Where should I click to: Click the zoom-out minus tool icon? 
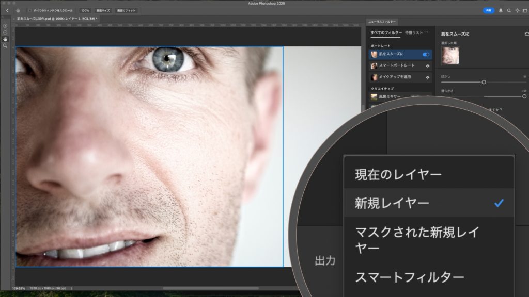point(5,32)
